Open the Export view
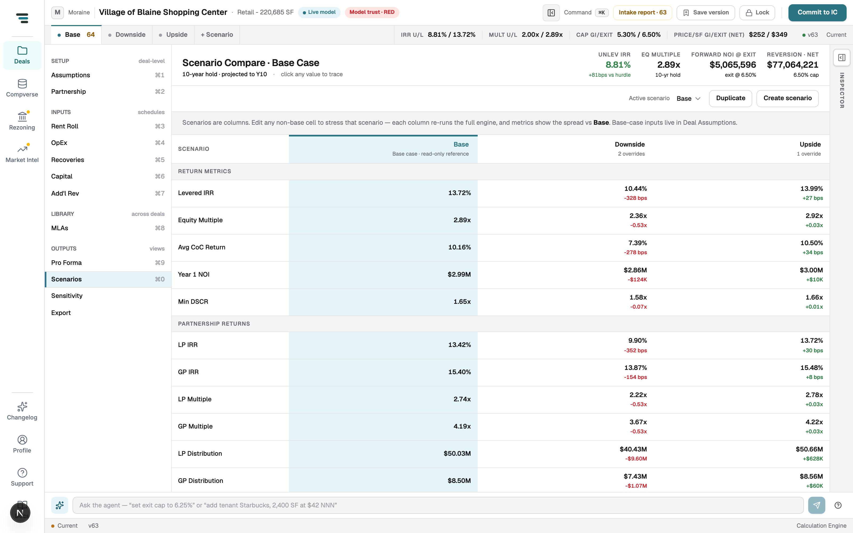Viewport: 853px width, 533px height. click(108, 313)
